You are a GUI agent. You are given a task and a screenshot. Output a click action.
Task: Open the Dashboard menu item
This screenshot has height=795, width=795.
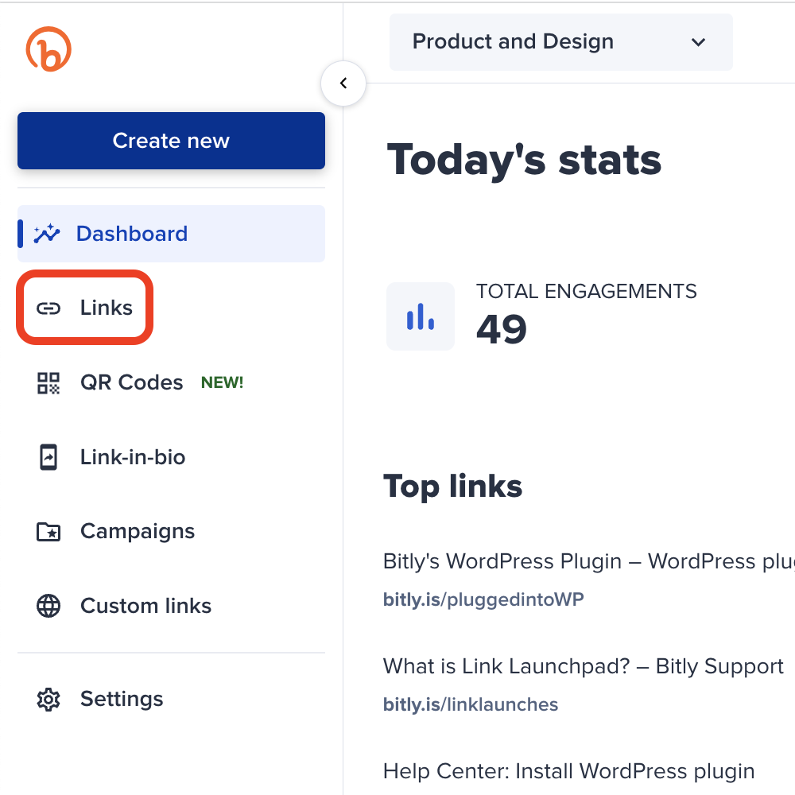pyautogui.click(x=171, y=234)
